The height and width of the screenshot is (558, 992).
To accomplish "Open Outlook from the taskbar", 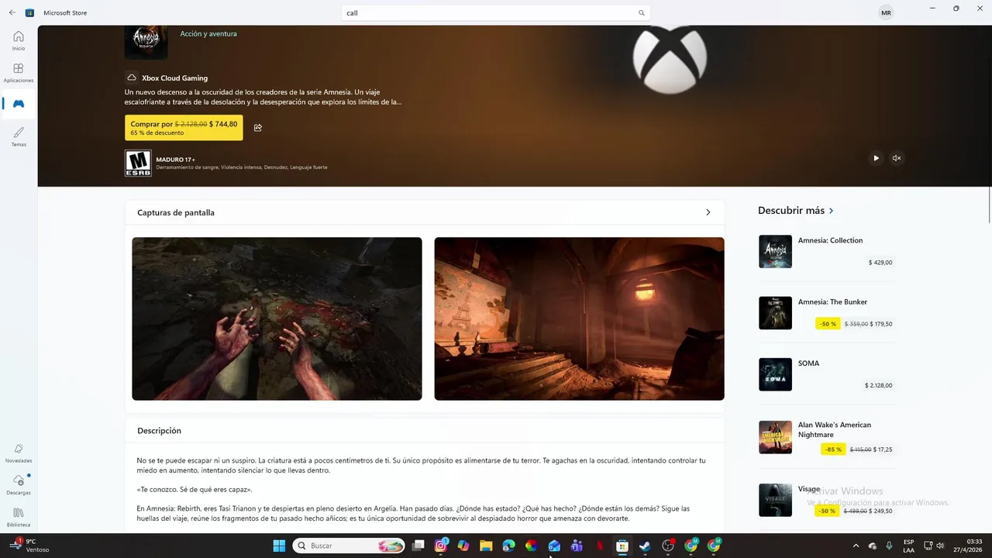I will [x=554, y=546].
